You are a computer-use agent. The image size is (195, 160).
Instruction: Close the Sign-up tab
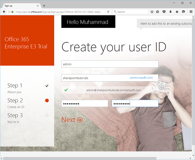tap(38, 6)
